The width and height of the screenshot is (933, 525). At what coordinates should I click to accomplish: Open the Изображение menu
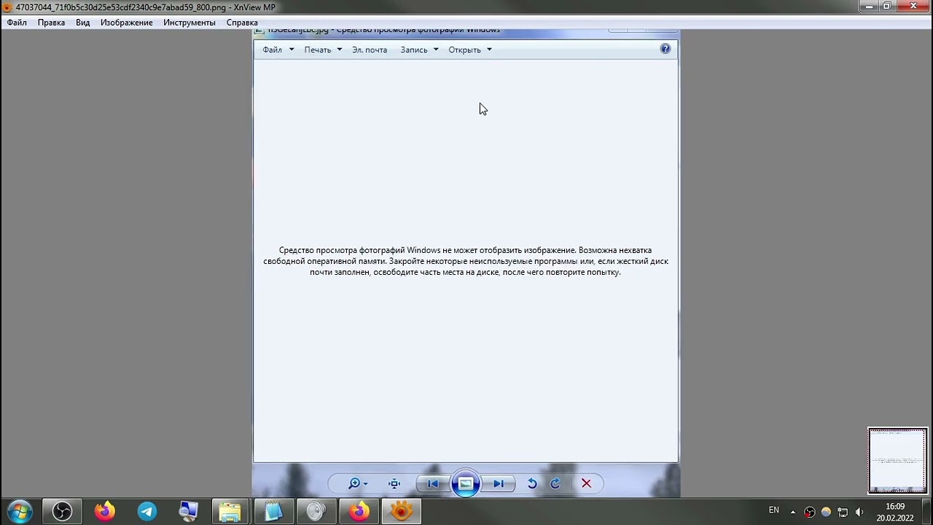tap(127, 23)
